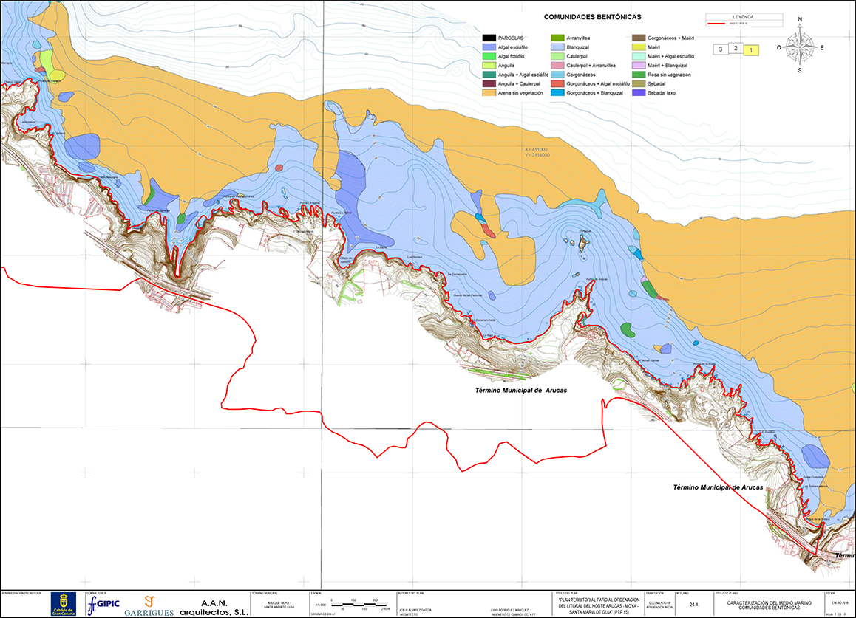
Task: Click the Arena sin vegetación legend swatch
Action: tap(489, 93)
